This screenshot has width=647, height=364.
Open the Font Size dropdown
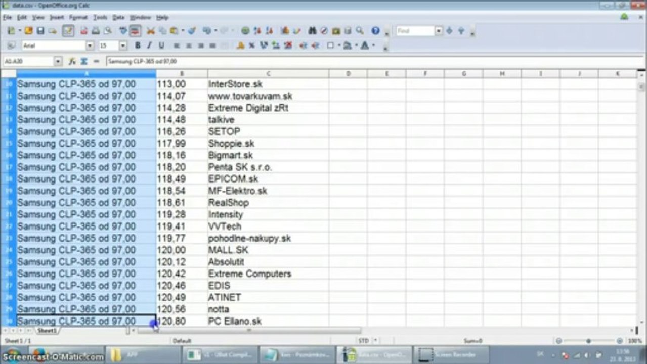[123, 45]
